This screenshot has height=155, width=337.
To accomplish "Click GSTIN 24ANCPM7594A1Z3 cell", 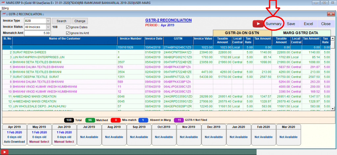I will pyautogui.click(x=178, y=52).
